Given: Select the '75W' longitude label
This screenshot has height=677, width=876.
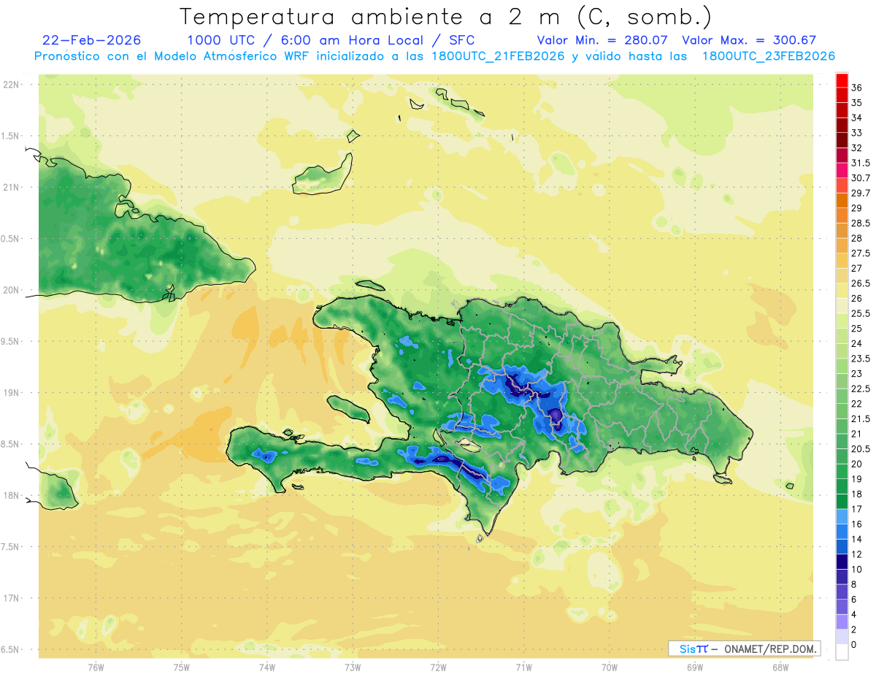Looking at the screenshot, I should (x=182, y=668).
